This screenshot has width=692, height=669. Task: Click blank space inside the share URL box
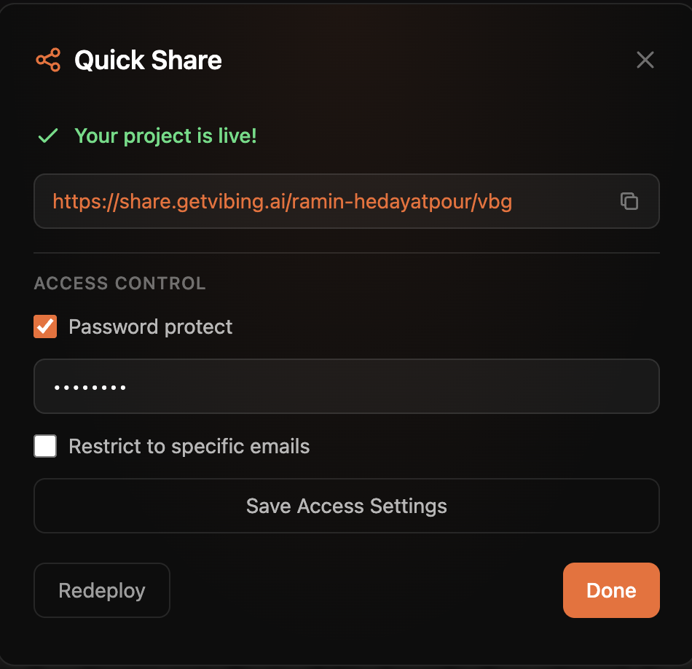tap(565, 201)
